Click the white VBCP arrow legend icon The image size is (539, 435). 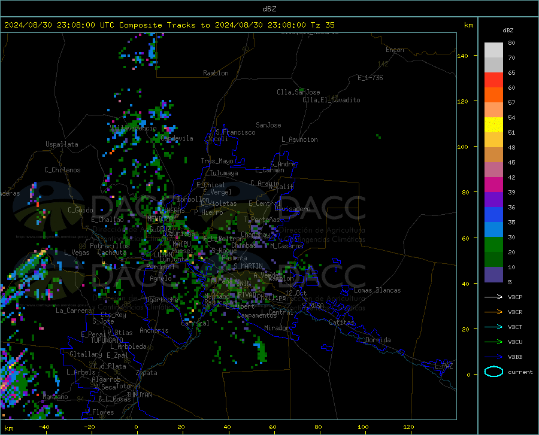point(493,297)
